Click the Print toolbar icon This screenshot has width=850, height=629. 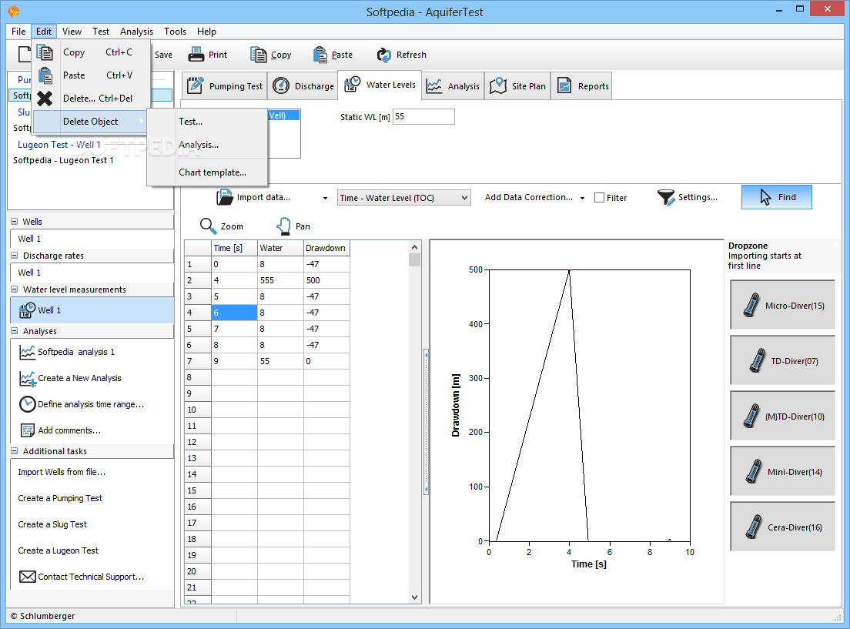pos(196,55)
